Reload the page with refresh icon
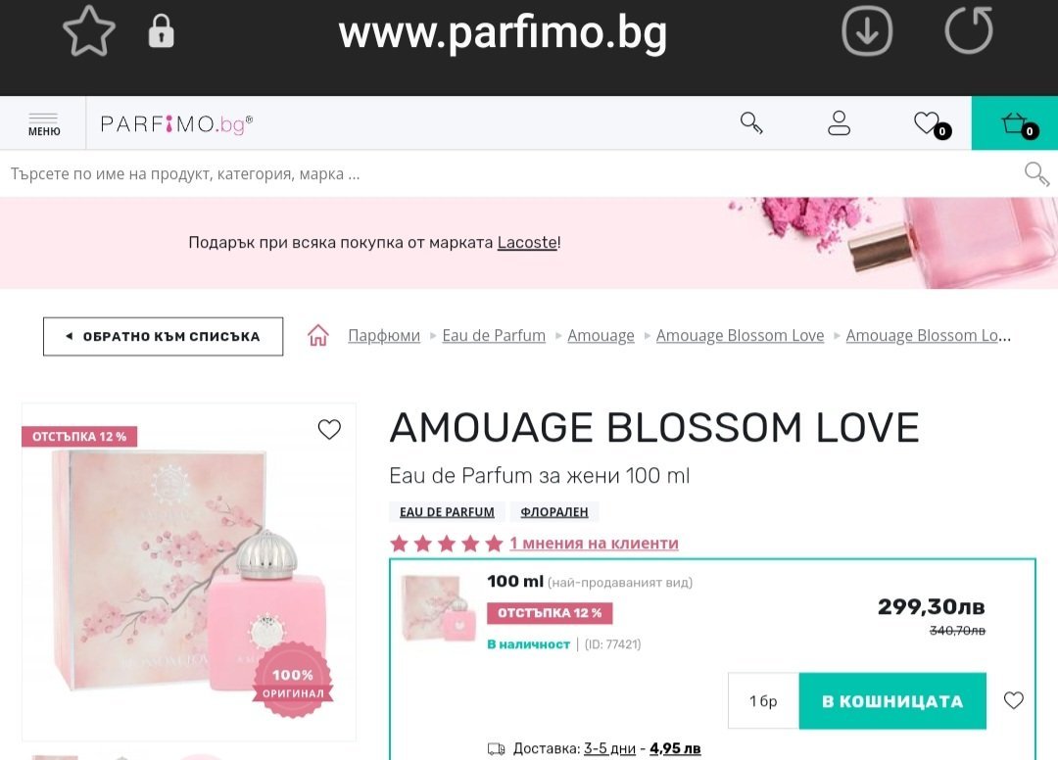The image size is (1058, 760). pos(969,30)
